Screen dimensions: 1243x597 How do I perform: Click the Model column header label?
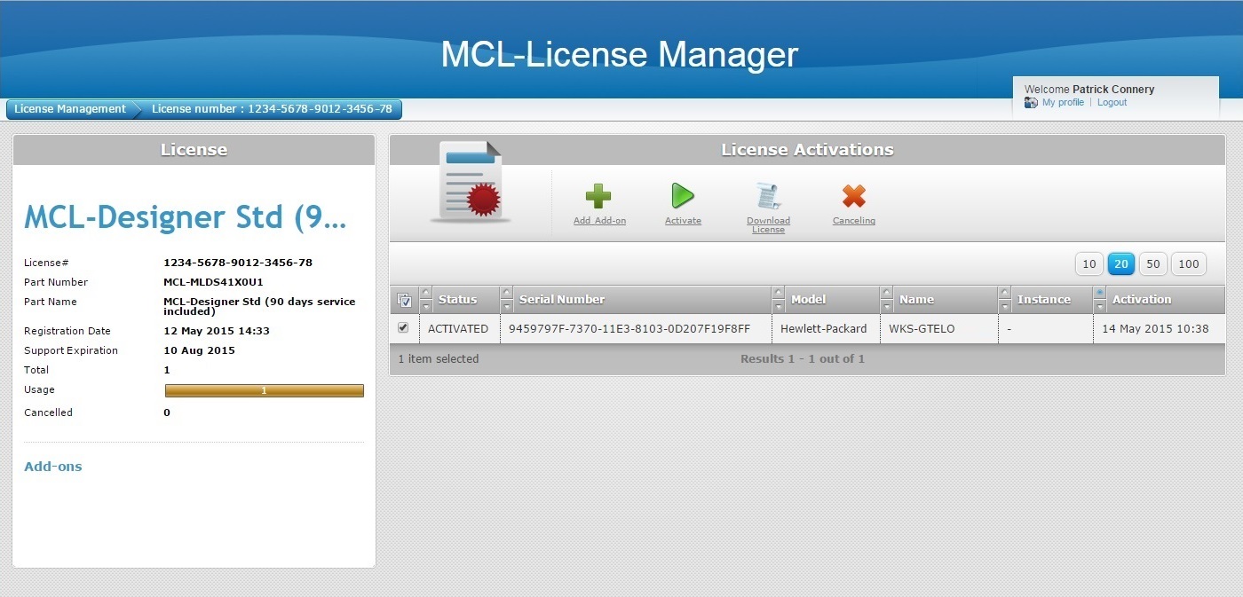(x=808, y=300)
